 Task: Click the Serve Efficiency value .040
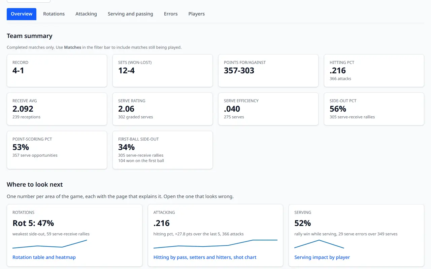click(232, 109)
